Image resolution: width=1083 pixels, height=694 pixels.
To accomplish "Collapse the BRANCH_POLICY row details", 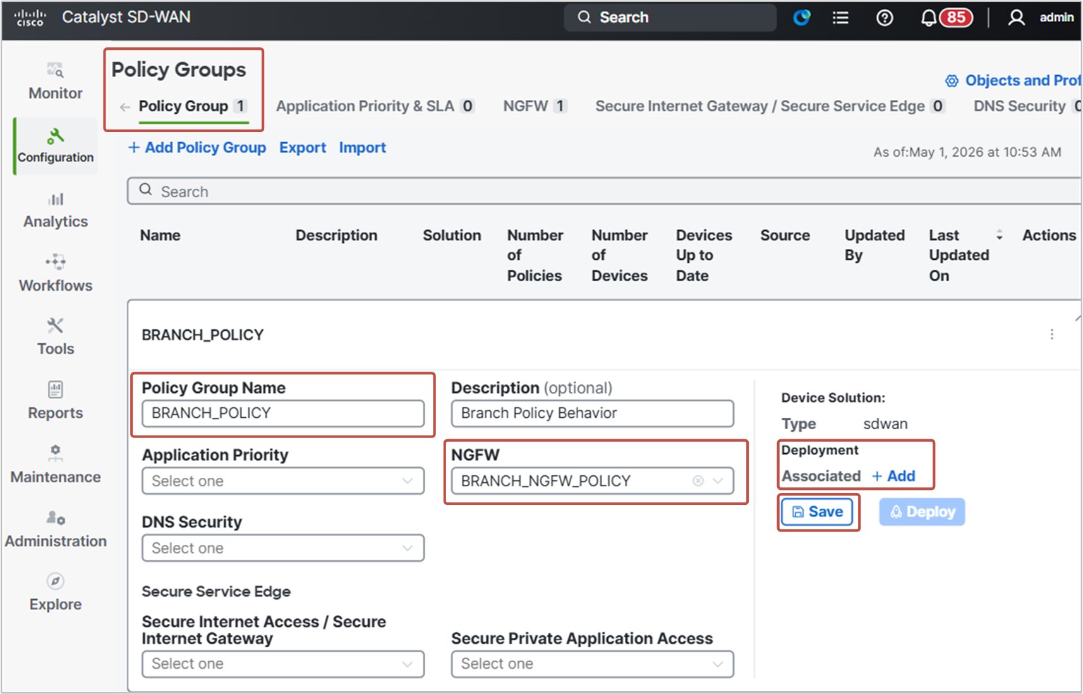I will pos(1077,318).
